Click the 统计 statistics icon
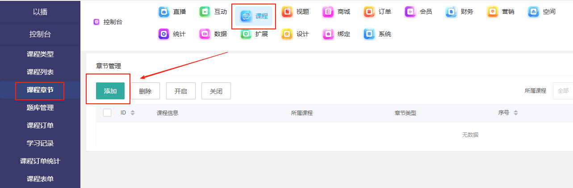 164,34
